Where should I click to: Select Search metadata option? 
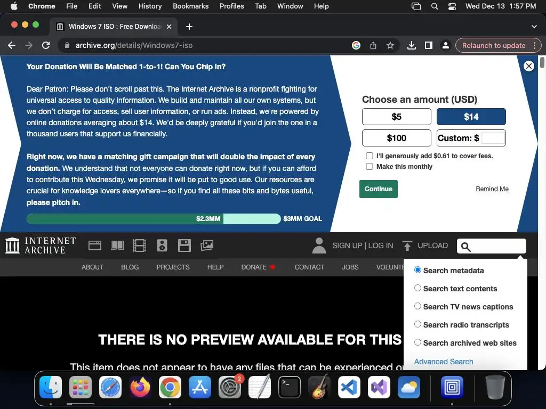point(417,270)
